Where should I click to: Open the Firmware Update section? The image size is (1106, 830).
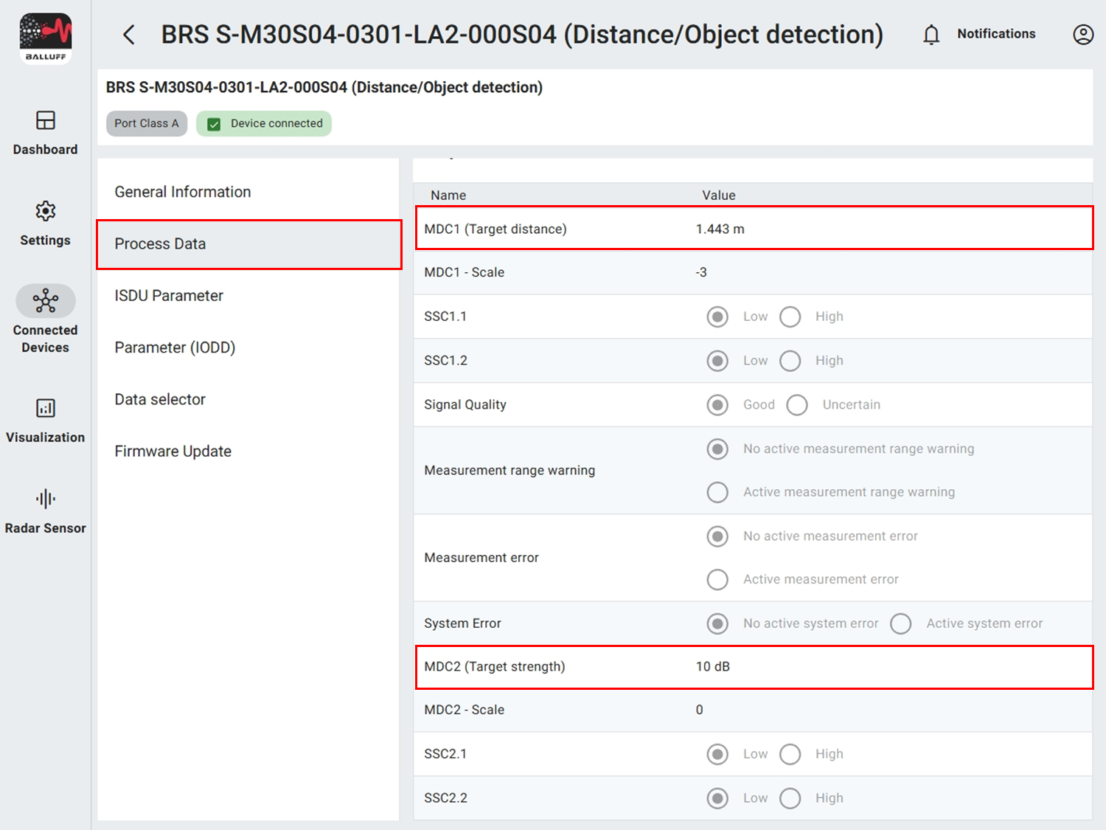[173, 452]
